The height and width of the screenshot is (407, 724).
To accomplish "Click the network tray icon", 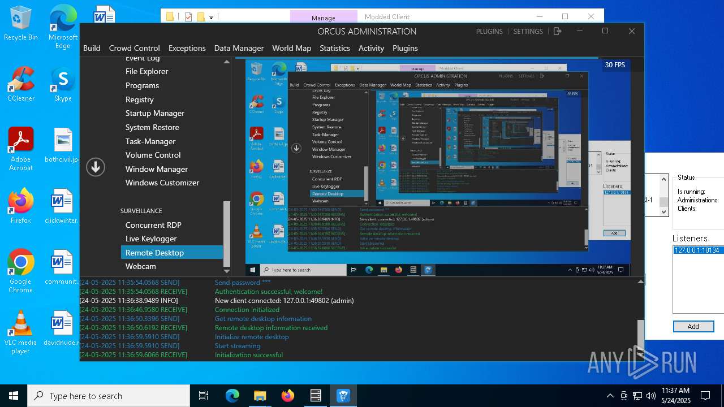I will 637,396.
